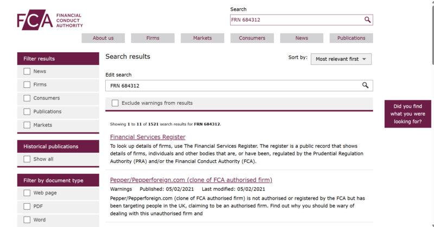This screenshot has width=434, height=227.
Task: Open the Sort by dropdown
Action: (341, 59)
